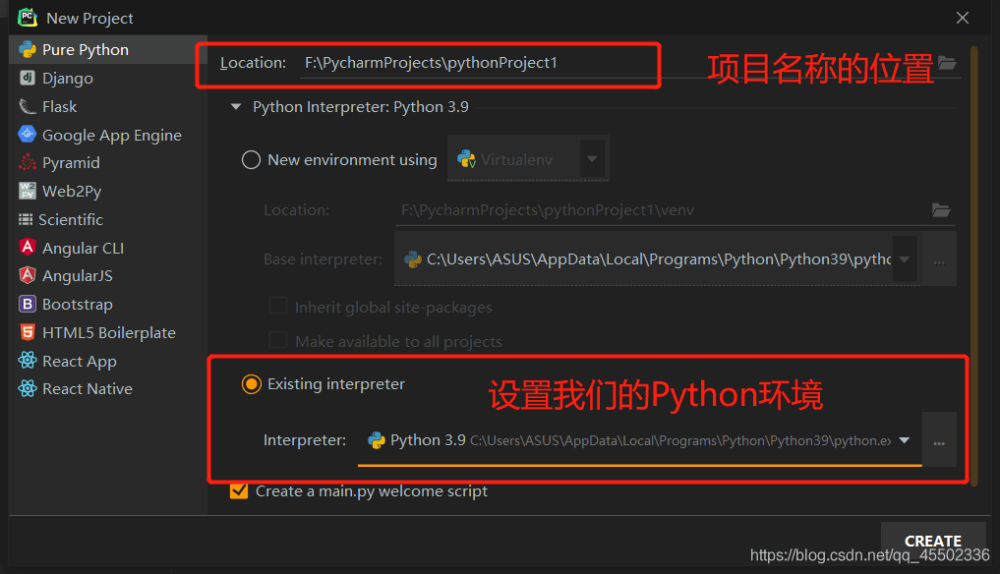Uncheck Create a main.py welcome script
The image size is (1000, 574).
(x=239, y=490)
